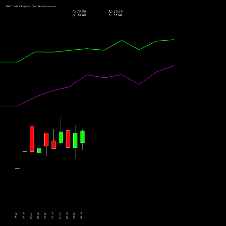Screen dimensions: 226x226
Task: Click the flat dash candle for 17 Jul
Action: [x=18, y=168]
